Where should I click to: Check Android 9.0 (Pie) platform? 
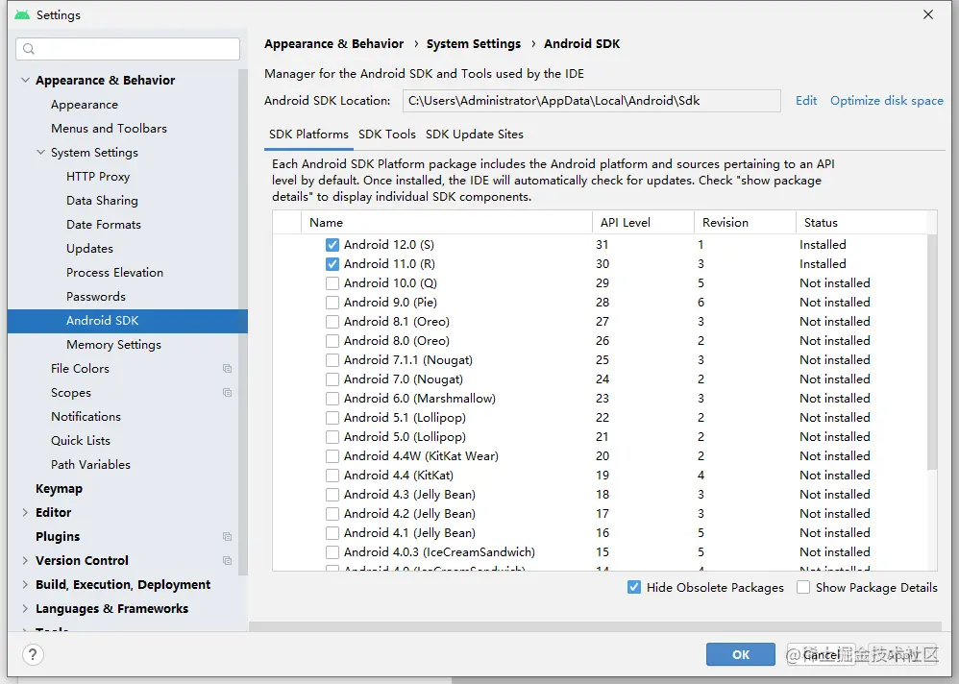pos(332,303)
